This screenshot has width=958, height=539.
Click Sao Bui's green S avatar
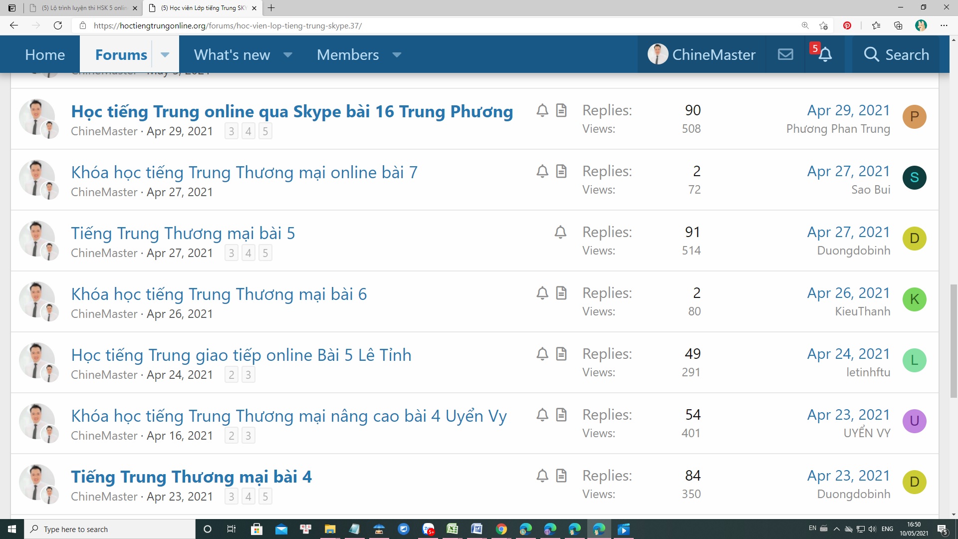tap(914, 178)
